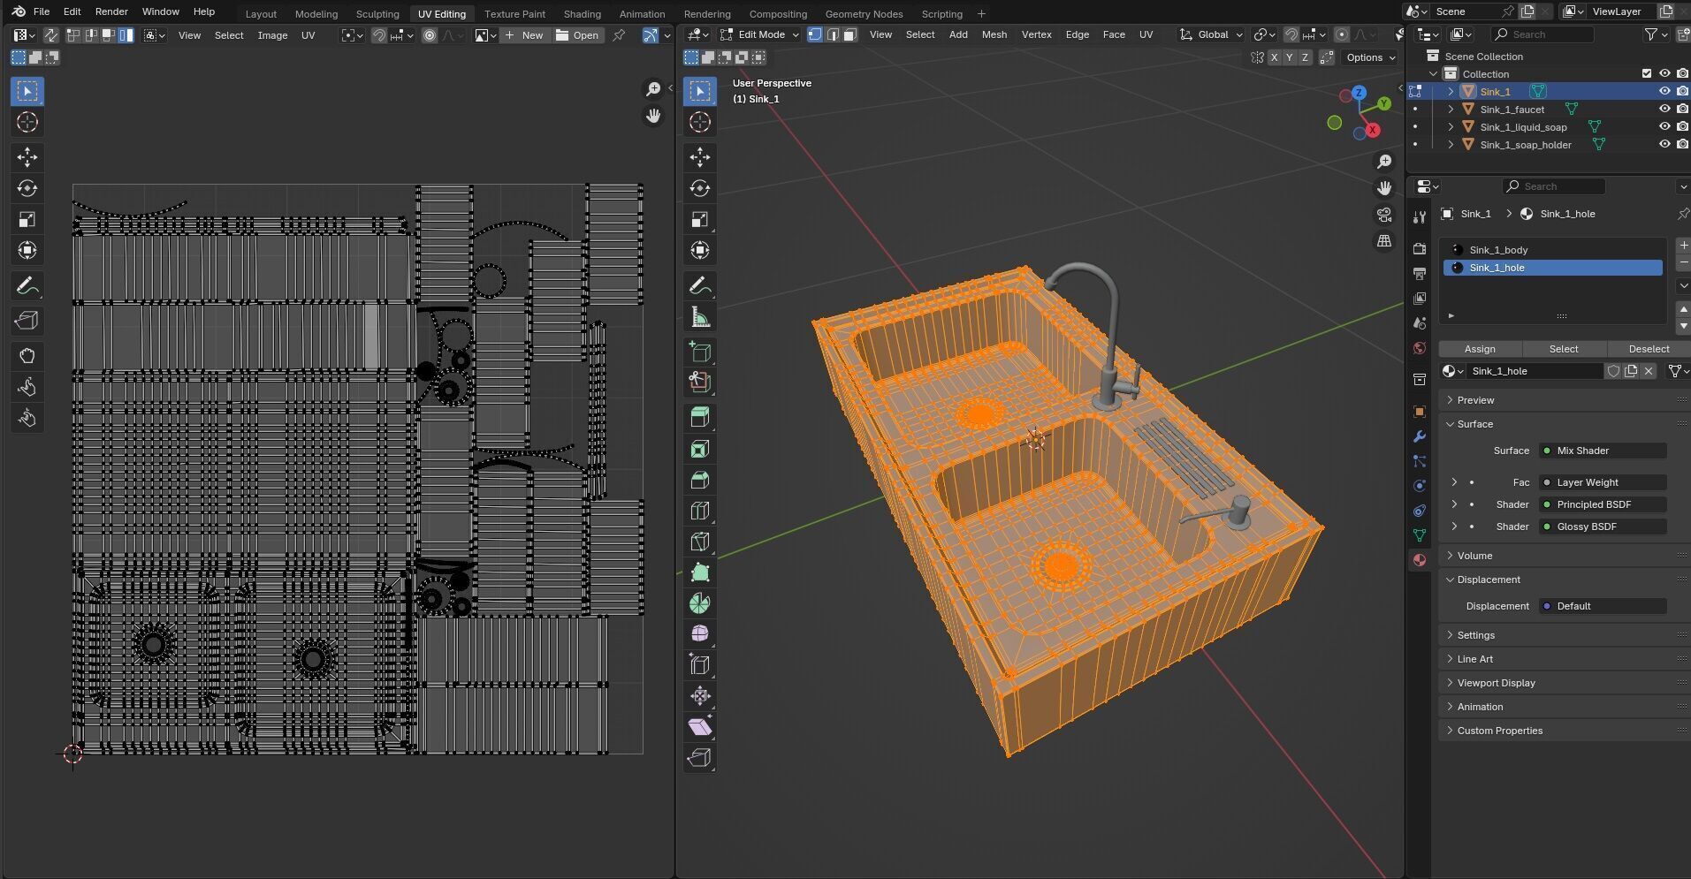The width and height of the screenshot is (1691, 879).
Task: Choose the Rip Region tool in the UV editor
Action: 27,321
